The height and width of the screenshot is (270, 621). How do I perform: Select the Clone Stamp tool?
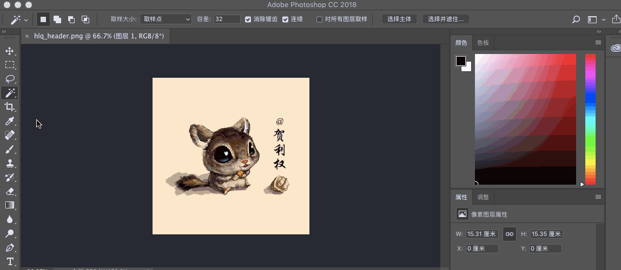point(10,163)
